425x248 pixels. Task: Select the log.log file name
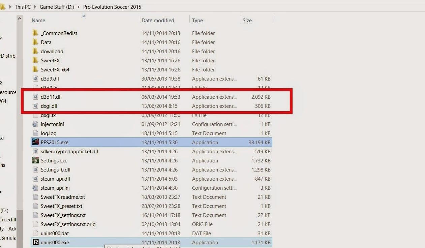click(49, 133)
